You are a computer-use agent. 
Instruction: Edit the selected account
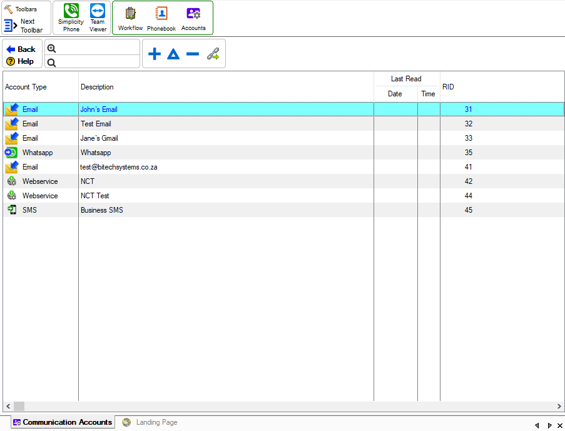pyautogui.click(x=174, y=53)
